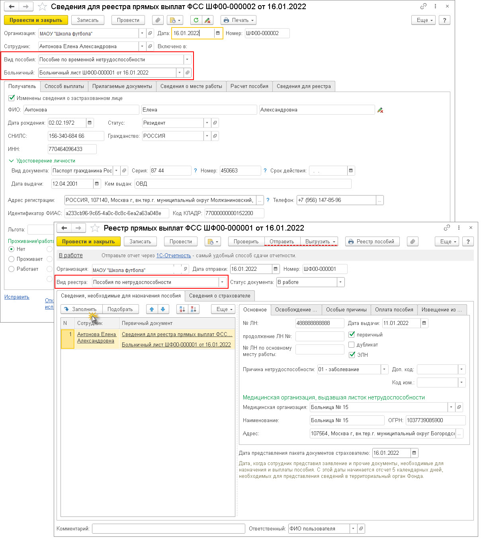Open Вид реестра dropdown

click(222, 282)
